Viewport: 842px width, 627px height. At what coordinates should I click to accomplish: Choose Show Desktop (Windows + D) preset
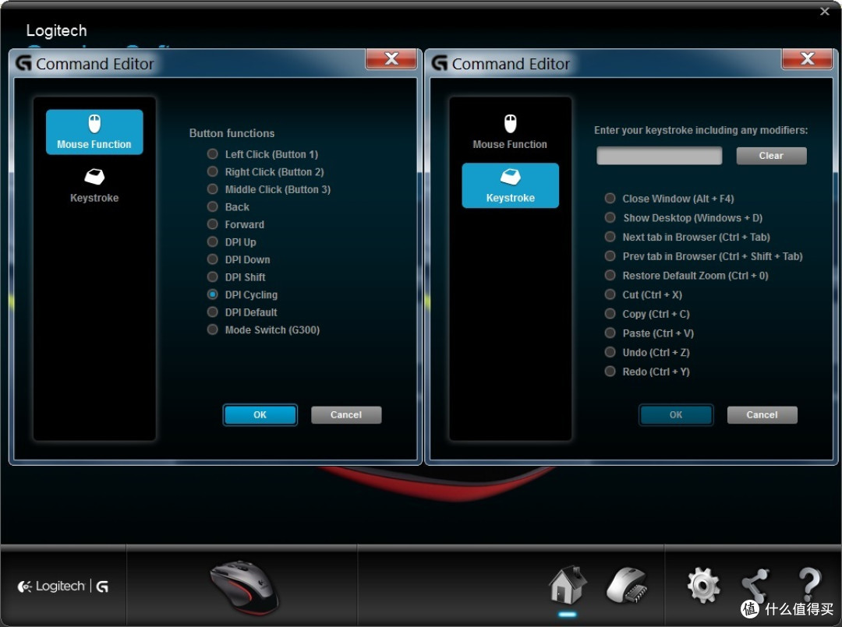pyautogui.click(x=610, y=218)
